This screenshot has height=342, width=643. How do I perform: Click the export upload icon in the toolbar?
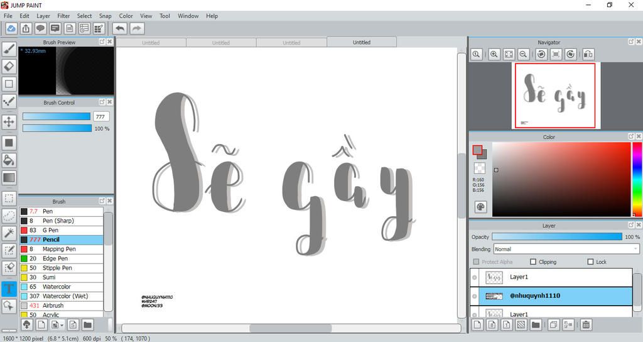click(26, 28)
